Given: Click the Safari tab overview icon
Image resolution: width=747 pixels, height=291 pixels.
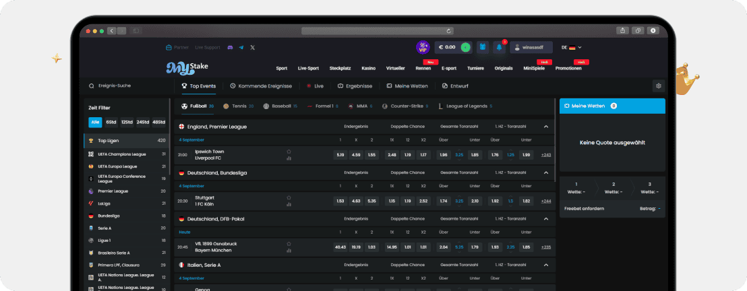Looking at the screenshot, I should point(637,30).
